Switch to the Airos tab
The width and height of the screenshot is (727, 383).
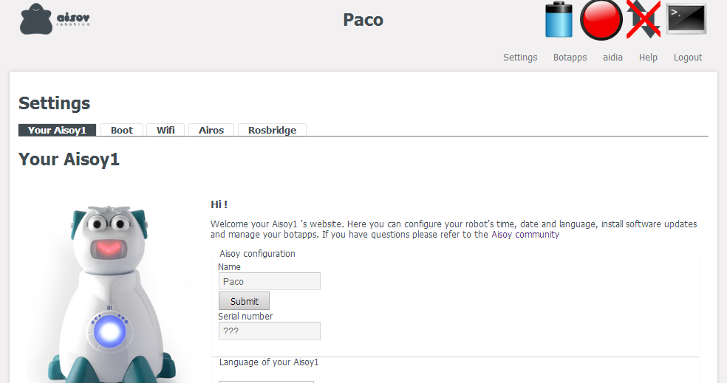(211, 130)
